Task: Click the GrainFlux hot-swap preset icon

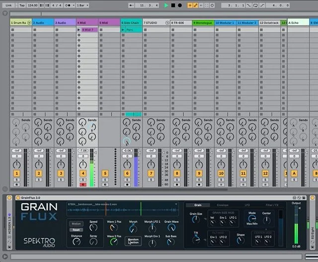Action: click(299, 198)
